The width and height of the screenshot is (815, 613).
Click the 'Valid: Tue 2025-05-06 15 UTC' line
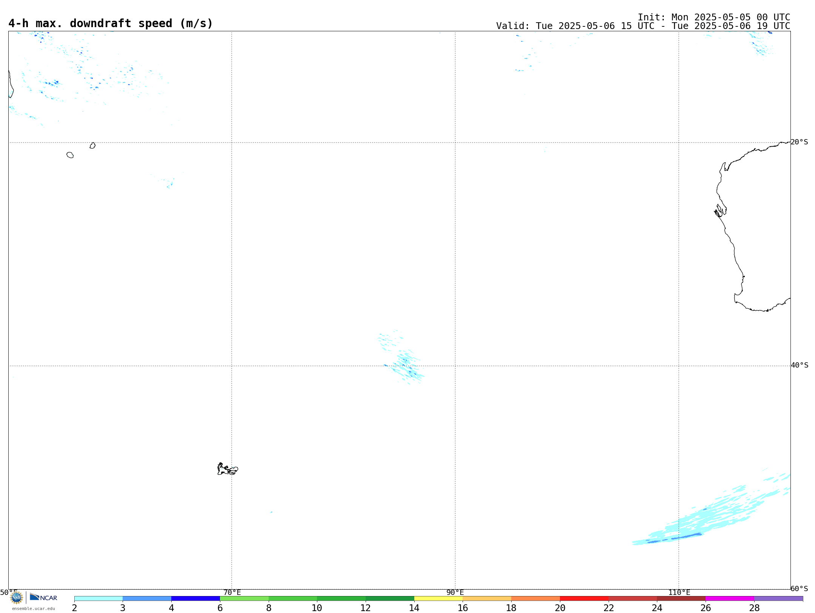(643, 26)
